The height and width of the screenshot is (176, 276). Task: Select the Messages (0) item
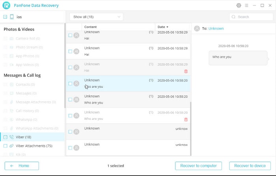(26, 93)
